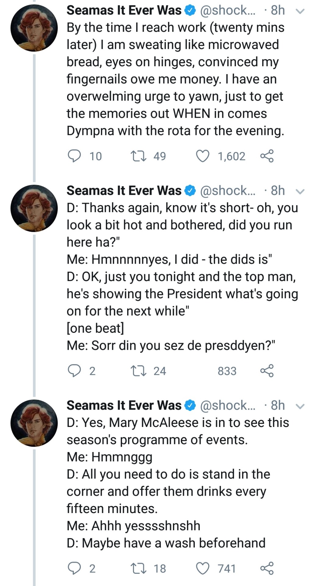Like the tweet with 1,602 likes
315x586 pixels.
203,156
